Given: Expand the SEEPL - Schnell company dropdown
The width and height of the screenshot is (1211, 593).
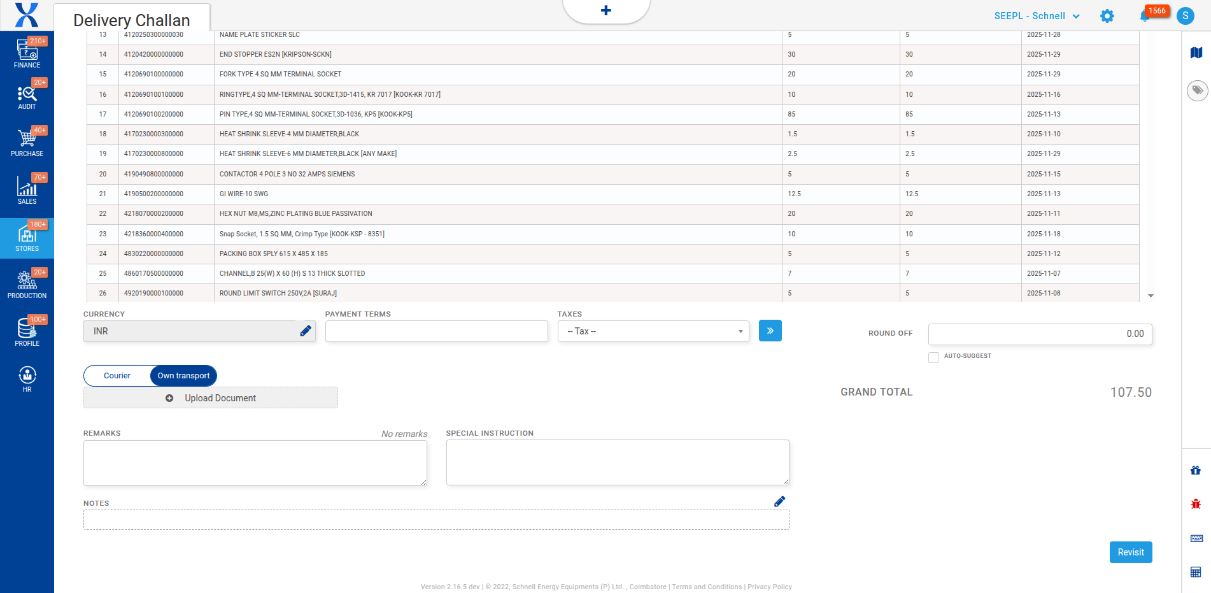Looking at the screenshot, I should click(x=1037, y=16).
